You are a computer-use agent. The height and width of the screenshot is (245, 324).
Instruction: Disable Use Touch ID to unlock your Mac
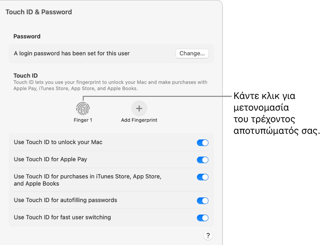click(x=202, y=142)
